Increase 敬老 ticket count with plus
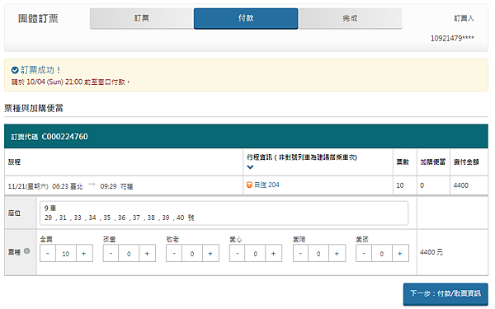The height and width of the screenshot is (309, 495). [210, 253]
